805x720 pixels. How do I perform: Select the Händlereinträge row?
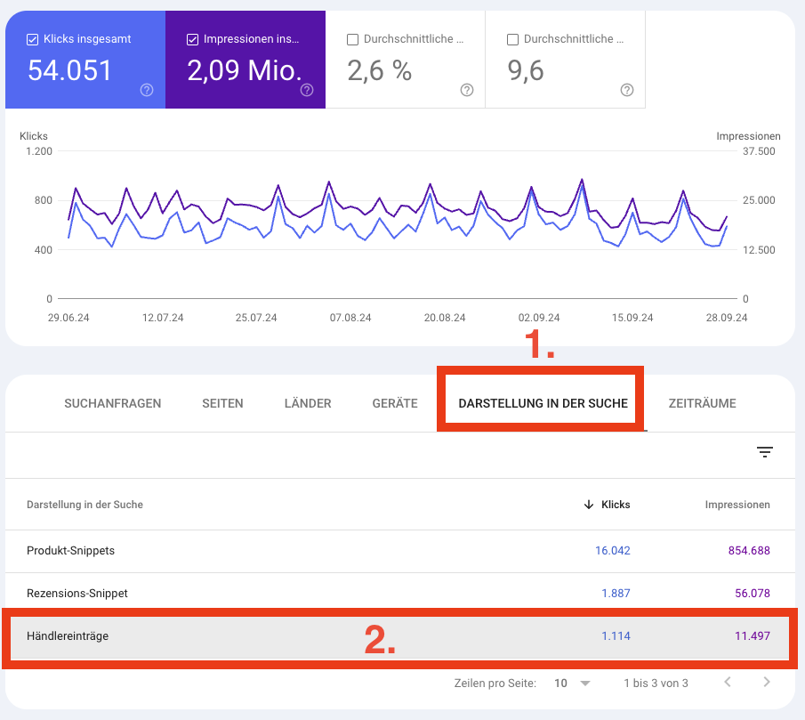tap(68, 636)
